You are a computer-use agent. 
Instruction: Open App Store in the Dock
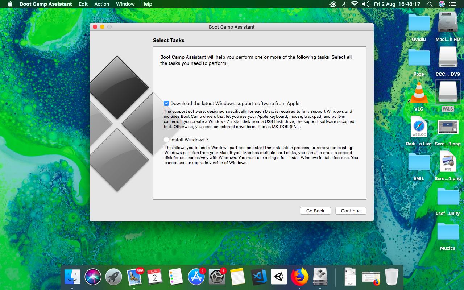[x=196, y=277]
